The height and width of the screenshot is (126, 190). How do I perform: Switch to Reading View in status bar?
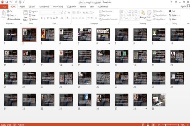[x=153, y=125]
